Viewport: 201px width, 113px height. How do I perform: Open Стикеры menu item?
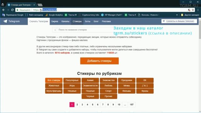77,21
